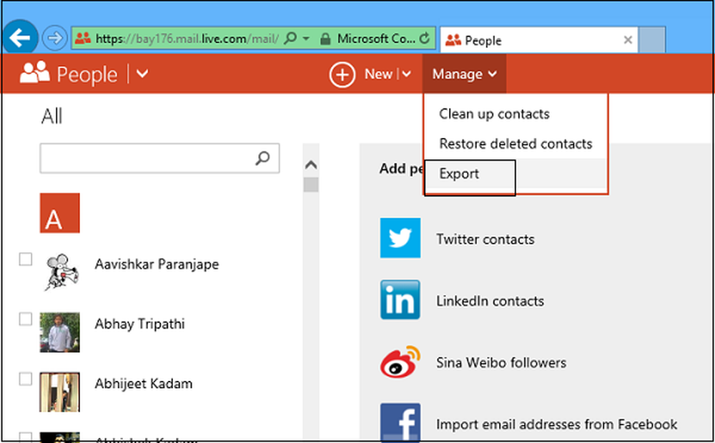Refresh the page with the reload icon
715x443 pixels.
425,39
